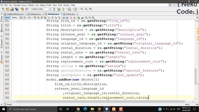Screen dimensions: 199x112
Task: Switch to Database.java tab
Action: pyautogui.click(x=35, y=14)
